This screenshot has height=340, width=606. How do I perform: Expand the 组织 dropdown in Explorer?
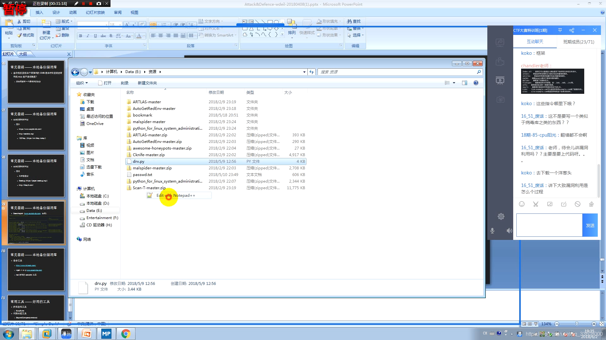82,83
